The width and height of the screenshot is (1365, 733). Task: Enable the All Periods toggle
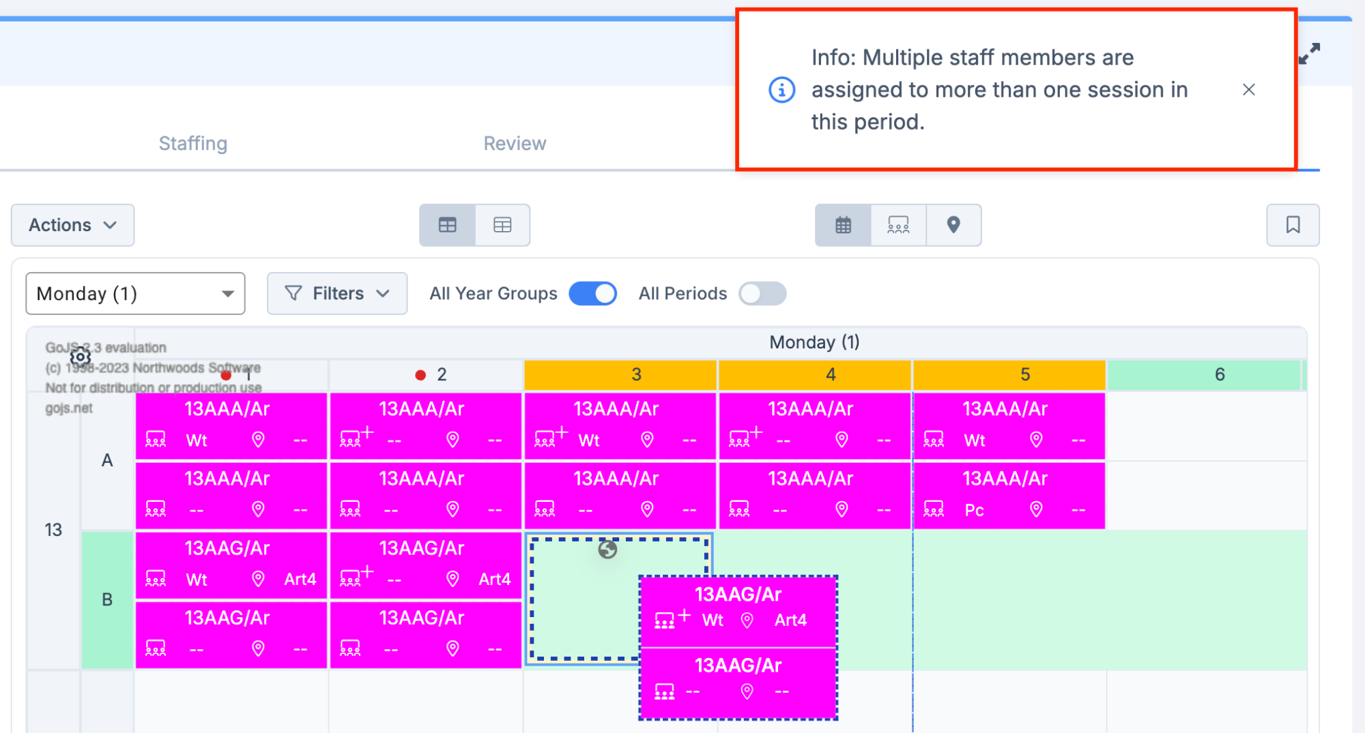click(762, 294)
